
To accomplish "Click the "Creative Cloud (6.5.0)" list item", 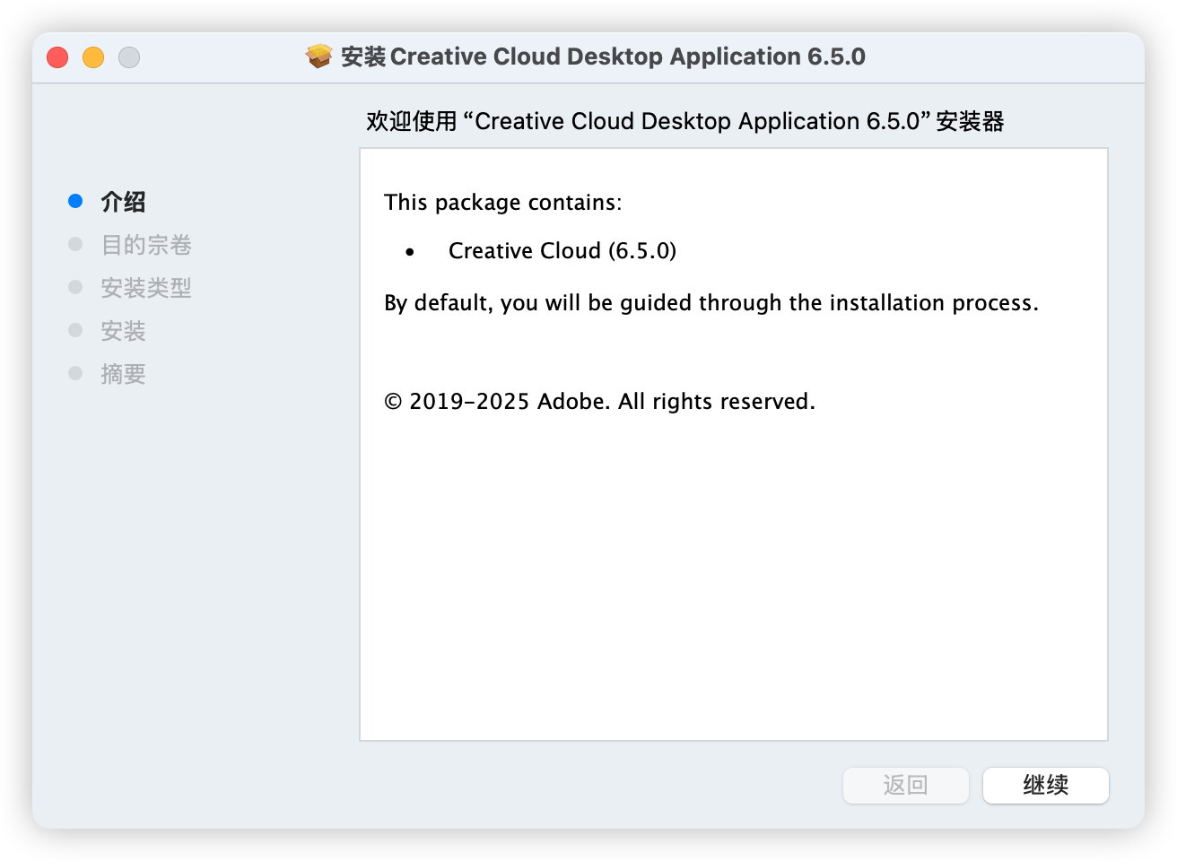I will coord(562,251).
